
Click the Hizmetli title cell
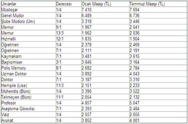[x=28, y=39]
